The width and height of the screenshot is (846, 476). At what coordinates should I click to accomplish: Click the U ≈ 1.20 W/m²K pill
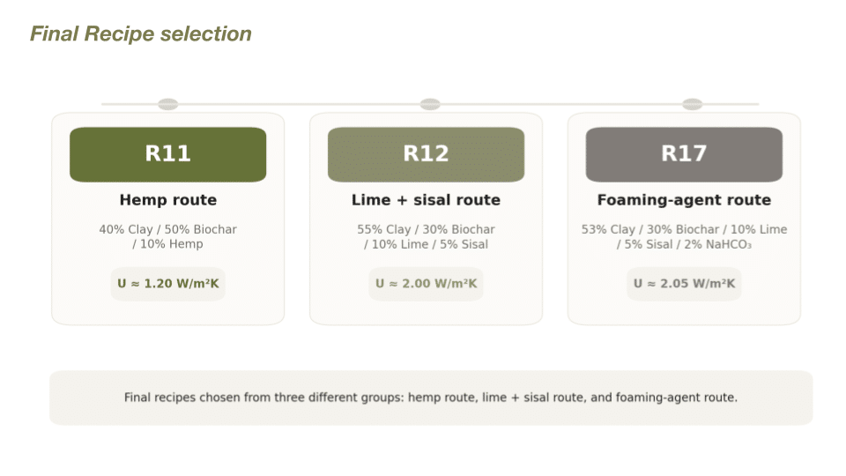point(167,284)
